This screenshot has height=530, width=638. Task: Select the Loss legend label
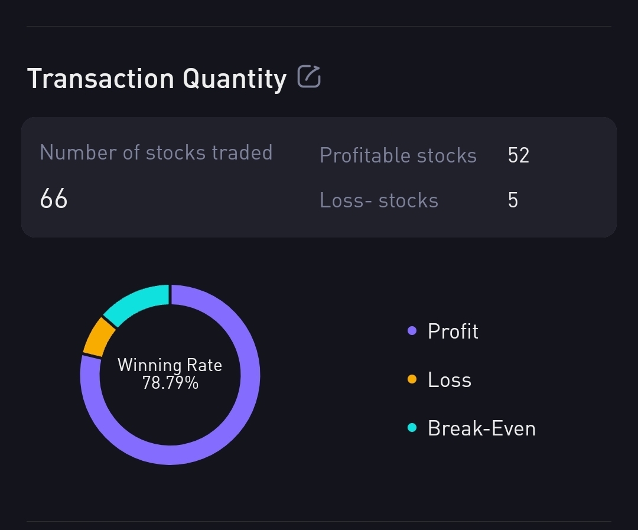tap(449, 379)
